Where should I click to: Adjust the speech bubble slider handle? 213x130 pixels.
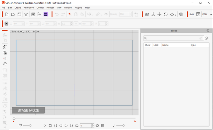coord(30,126)
